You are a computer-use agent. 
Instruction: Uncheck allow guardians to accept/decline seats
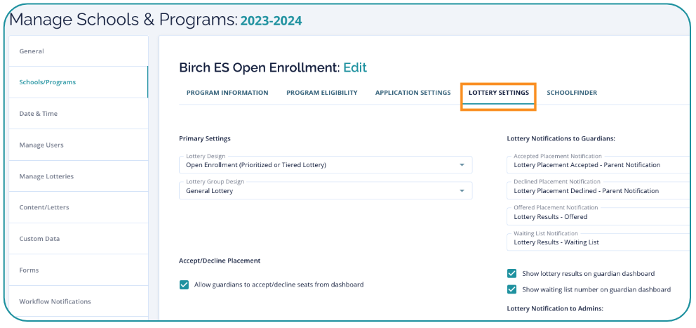click(x=185, y=284)
